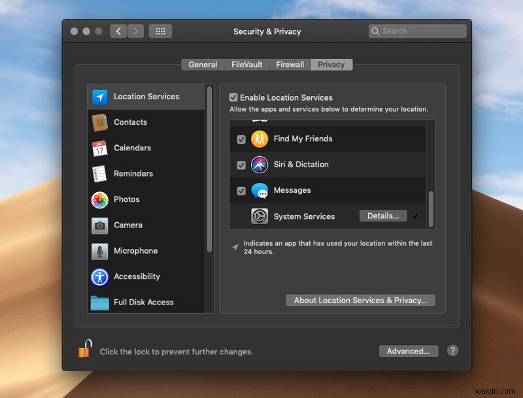Open the Contacts privacy section
The height and width of the screenshot is (398, 523).
point(130,122)
